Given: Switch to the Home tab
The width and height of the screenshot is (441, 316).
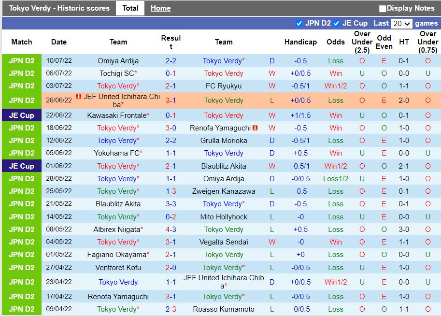Looking at the screenshot, I should click(x=160, y=8).
